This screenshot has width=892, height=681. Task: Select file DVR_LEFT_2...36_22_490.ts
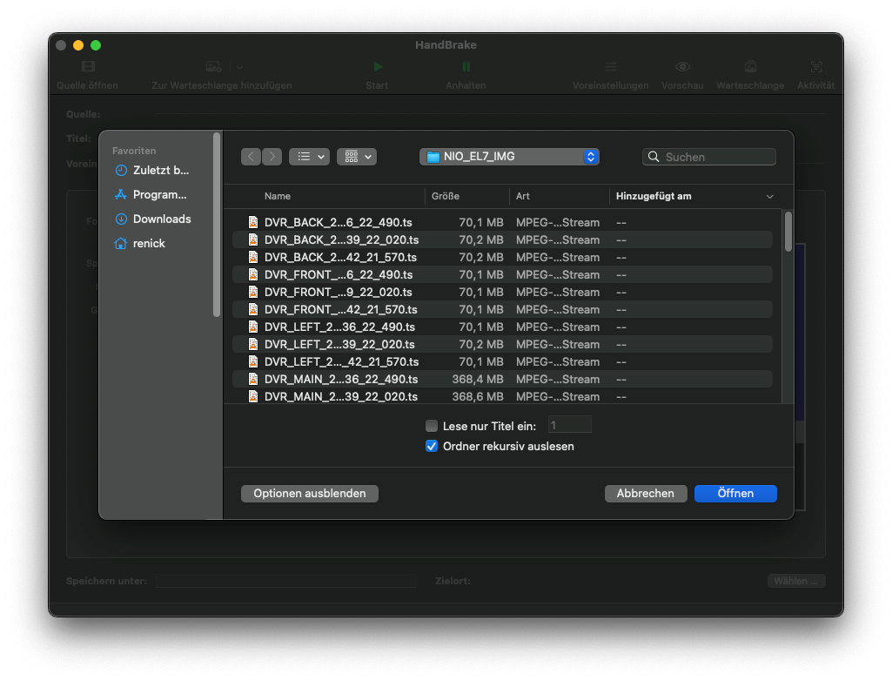coord(502,327)
